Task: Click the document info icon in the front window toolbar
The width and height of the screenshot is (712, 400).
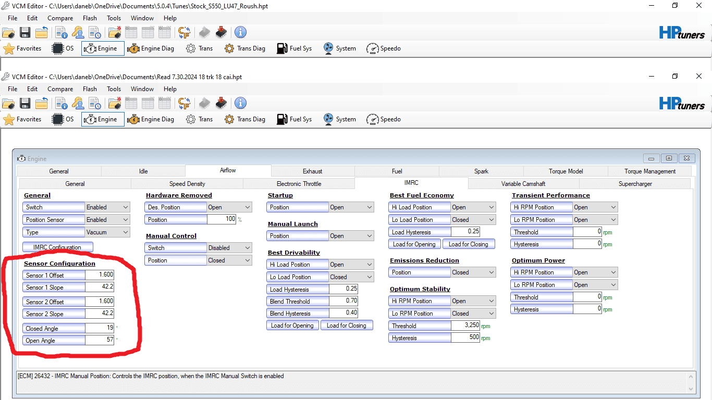Action: coord(62,103)
